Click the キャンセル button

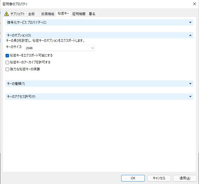click(159, 178)
